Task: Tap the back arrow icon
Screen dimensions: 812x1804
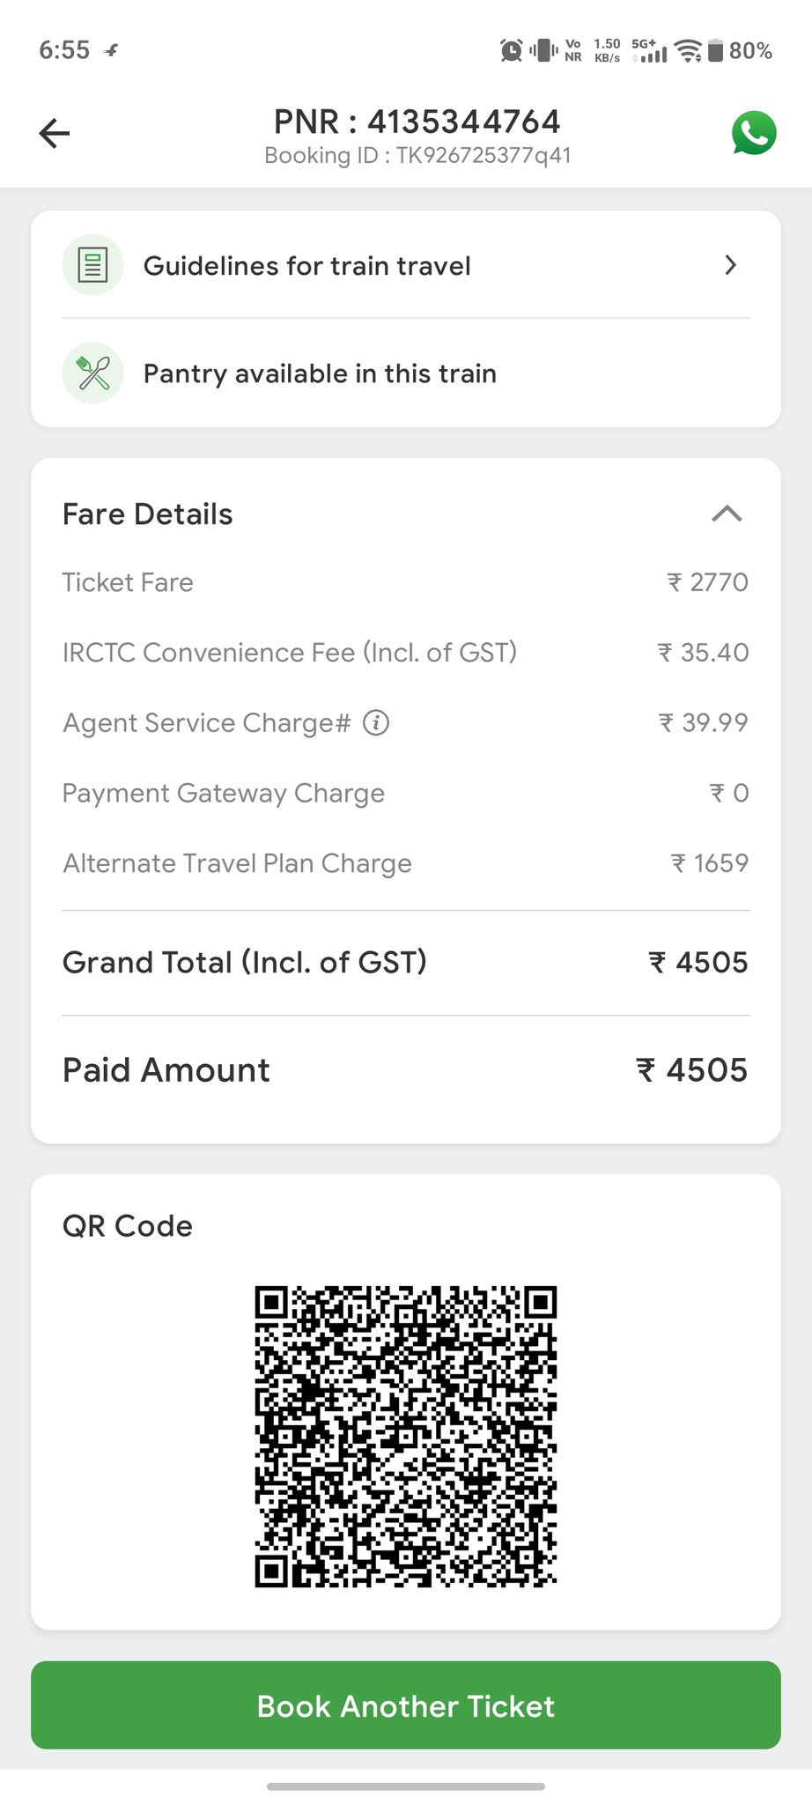Action: [55, 134]
